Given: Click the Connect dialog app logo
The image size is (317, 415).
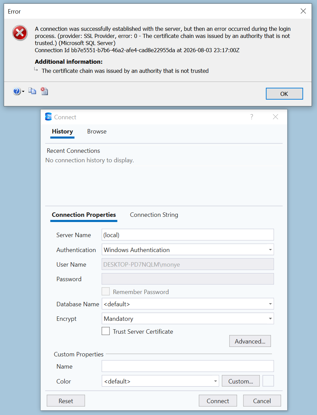Looking at the screenshot, I should [x=48, y=117].
